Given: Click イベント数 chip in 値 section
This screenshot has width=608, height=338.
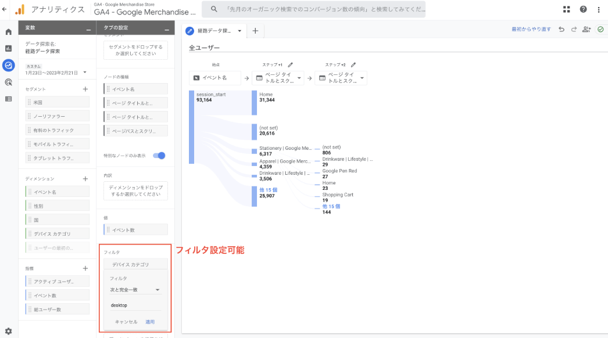Looking at the screenshot, I should (135, 230).
